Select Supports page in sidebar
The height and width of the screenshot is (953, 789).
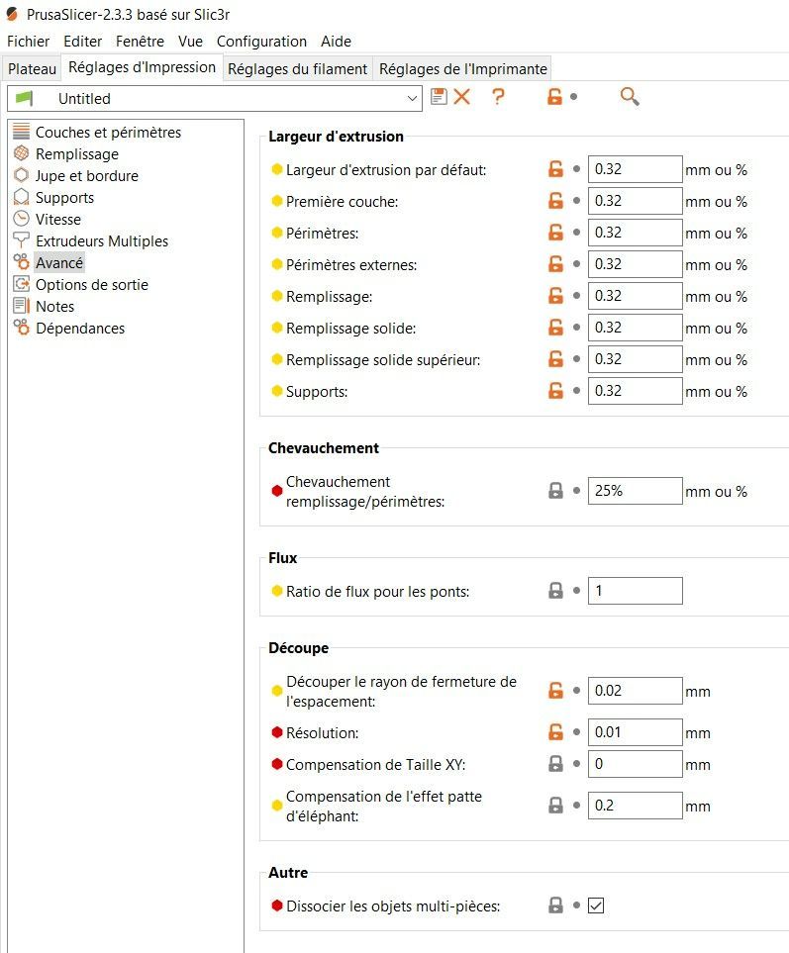(x=64, y=198)
